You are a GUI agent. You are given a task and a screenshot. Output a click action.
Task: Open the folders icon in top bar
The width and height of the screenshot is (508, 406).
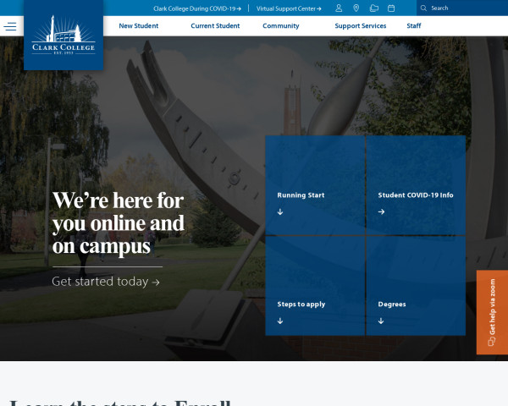pos(374,8)
